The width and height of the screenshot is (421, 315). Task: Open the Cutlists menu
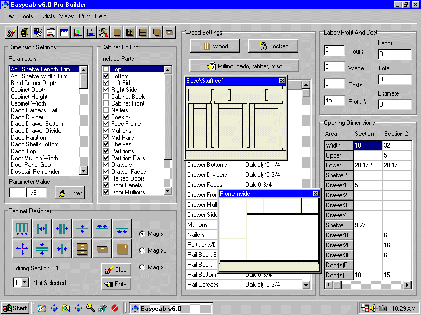pyautogui.click(x=46, y=16)
